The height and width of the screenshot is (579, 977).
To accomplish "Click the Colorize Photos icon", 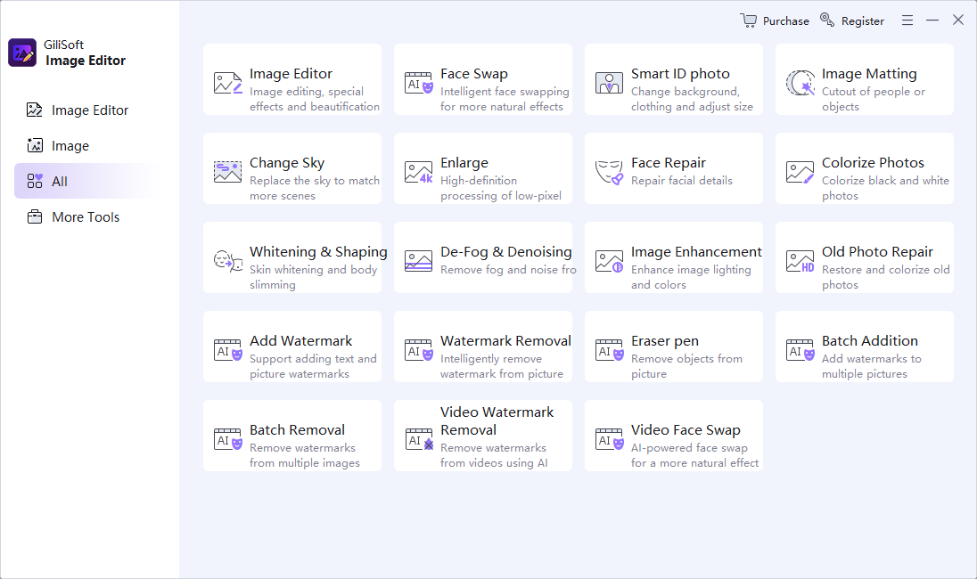I will 800,172.
